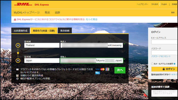Click the coronavirus information notice text

pyautogui.click(x=51, y=19)
